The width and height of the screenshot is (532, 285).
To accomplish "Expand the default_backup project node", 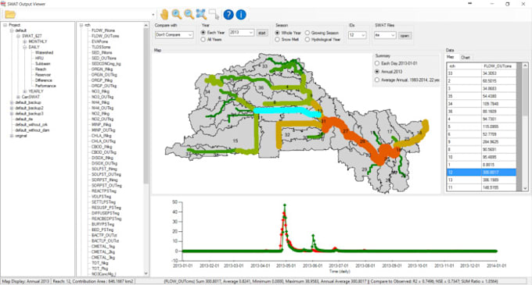I will click(x=12, y=102).
